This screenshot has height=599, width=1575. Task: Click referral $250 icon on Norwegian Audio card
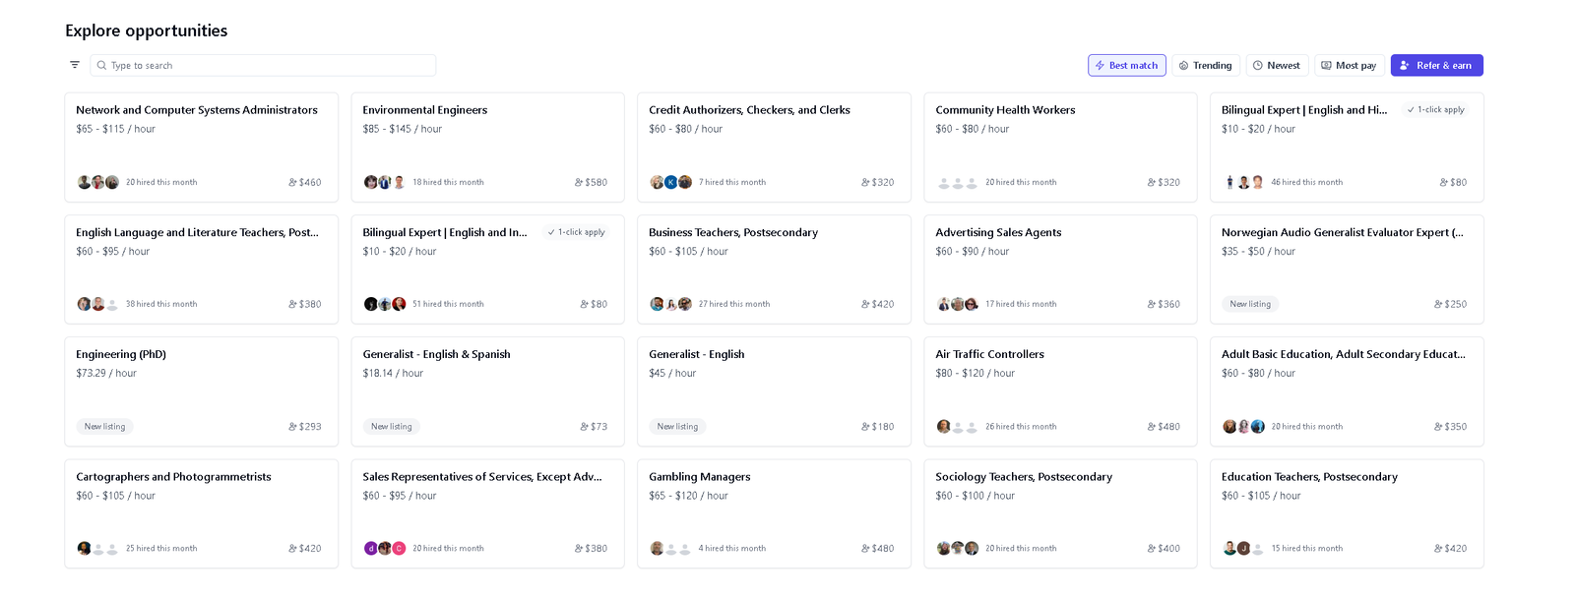click(x=1438, y=305)
